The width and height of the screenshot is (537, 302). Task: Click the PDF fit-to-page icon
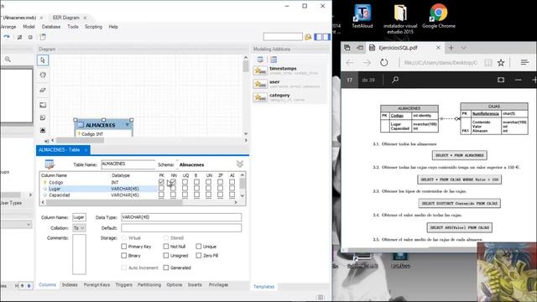pos(501,80)
